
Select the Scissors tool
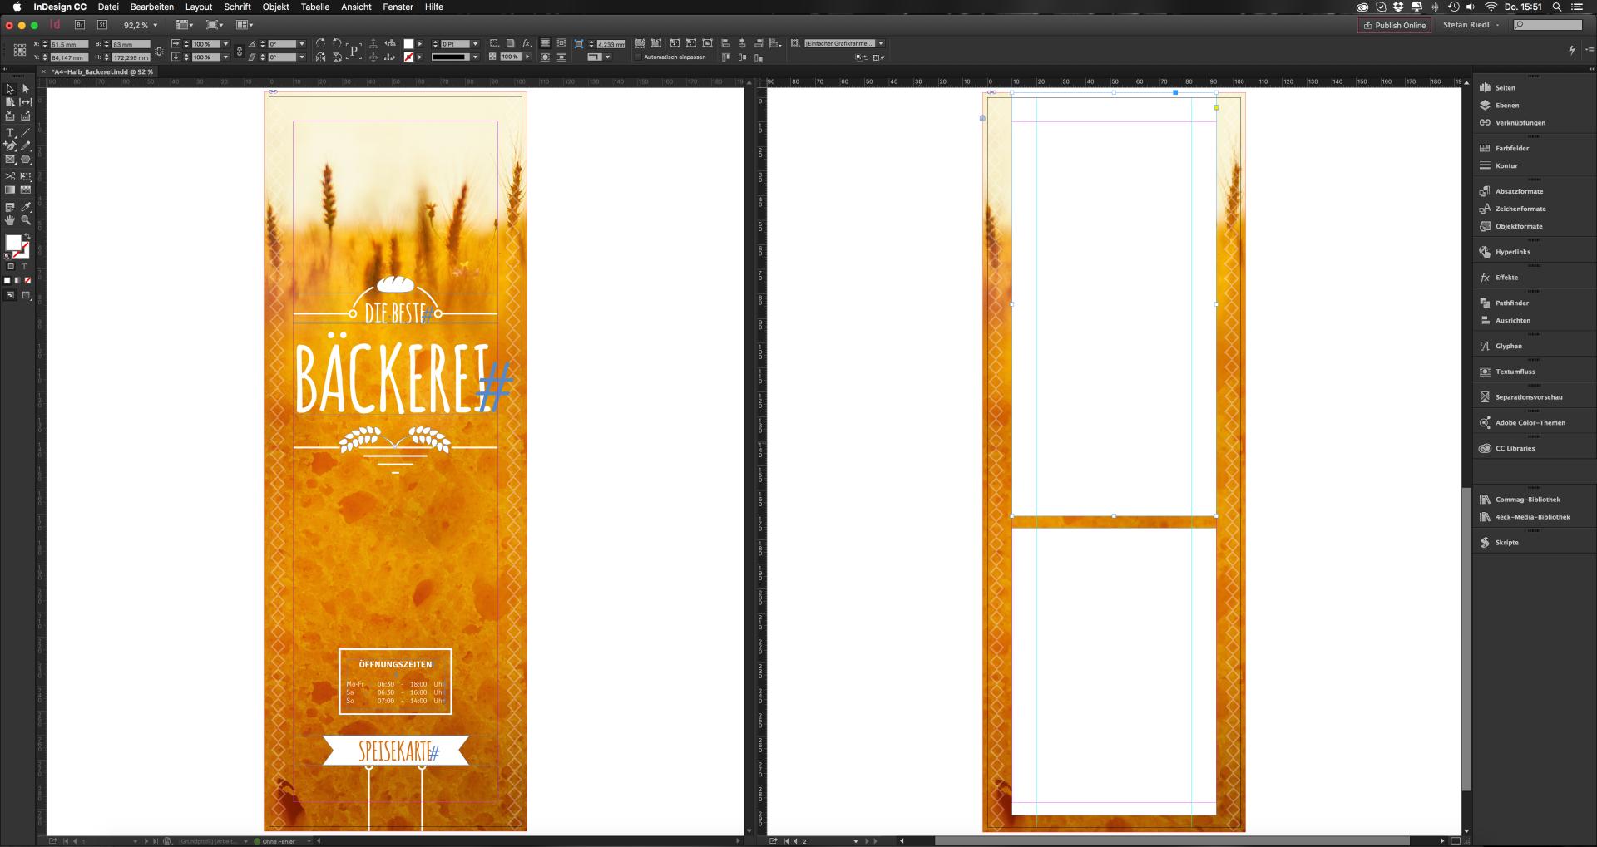click(x=10, y=177)
